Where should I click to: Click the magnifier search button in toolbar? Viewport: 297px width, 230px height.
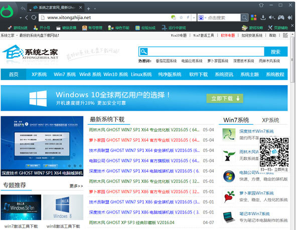[x=244, y=18]
